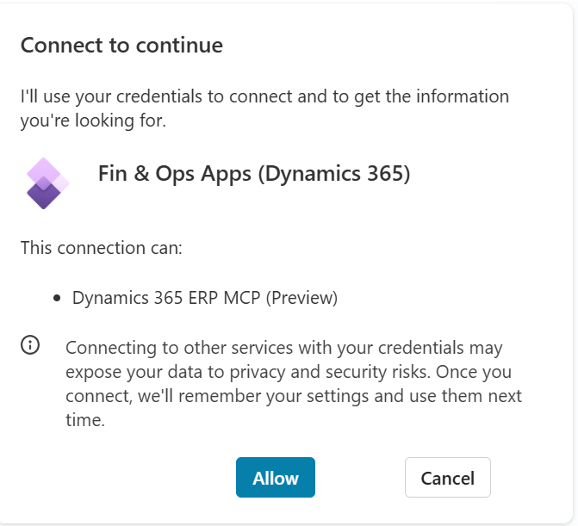The height and width of the screenshot is (526, 578).
Task: Click the bullet point before Dynamics 365 ERP MCP
Action: pyautogui.click(x=57, y=299)
